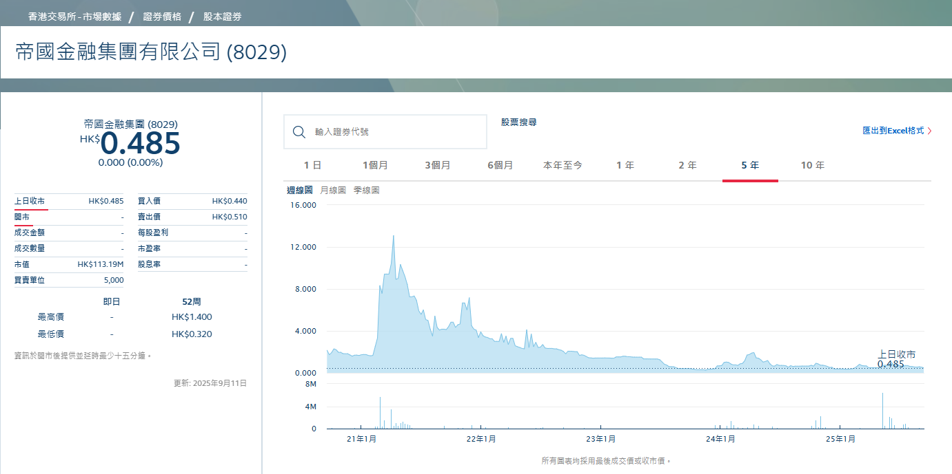Click the 16.000 y-axis label
This screenshot has height=474, width=952.
coord(304,205)
